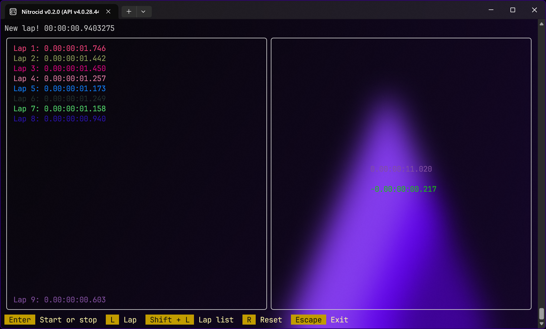Click the Lap 9 entry at bottom
The height and width of the screenshot is (329, 546).
60,300
